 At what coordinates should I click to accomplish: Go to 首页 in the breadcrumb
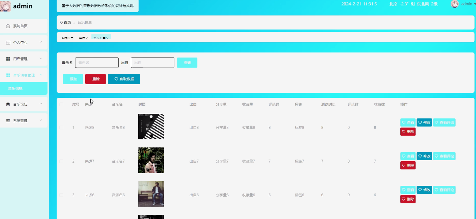(67, 22)
